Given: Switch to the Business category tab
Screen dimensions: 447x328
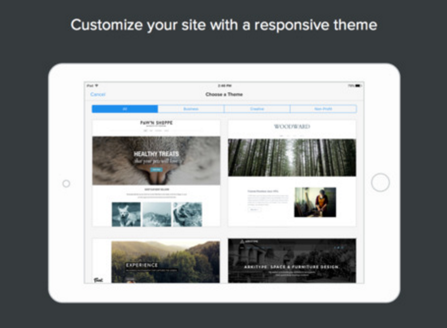Looking at the screenshot, I should 191,109.
